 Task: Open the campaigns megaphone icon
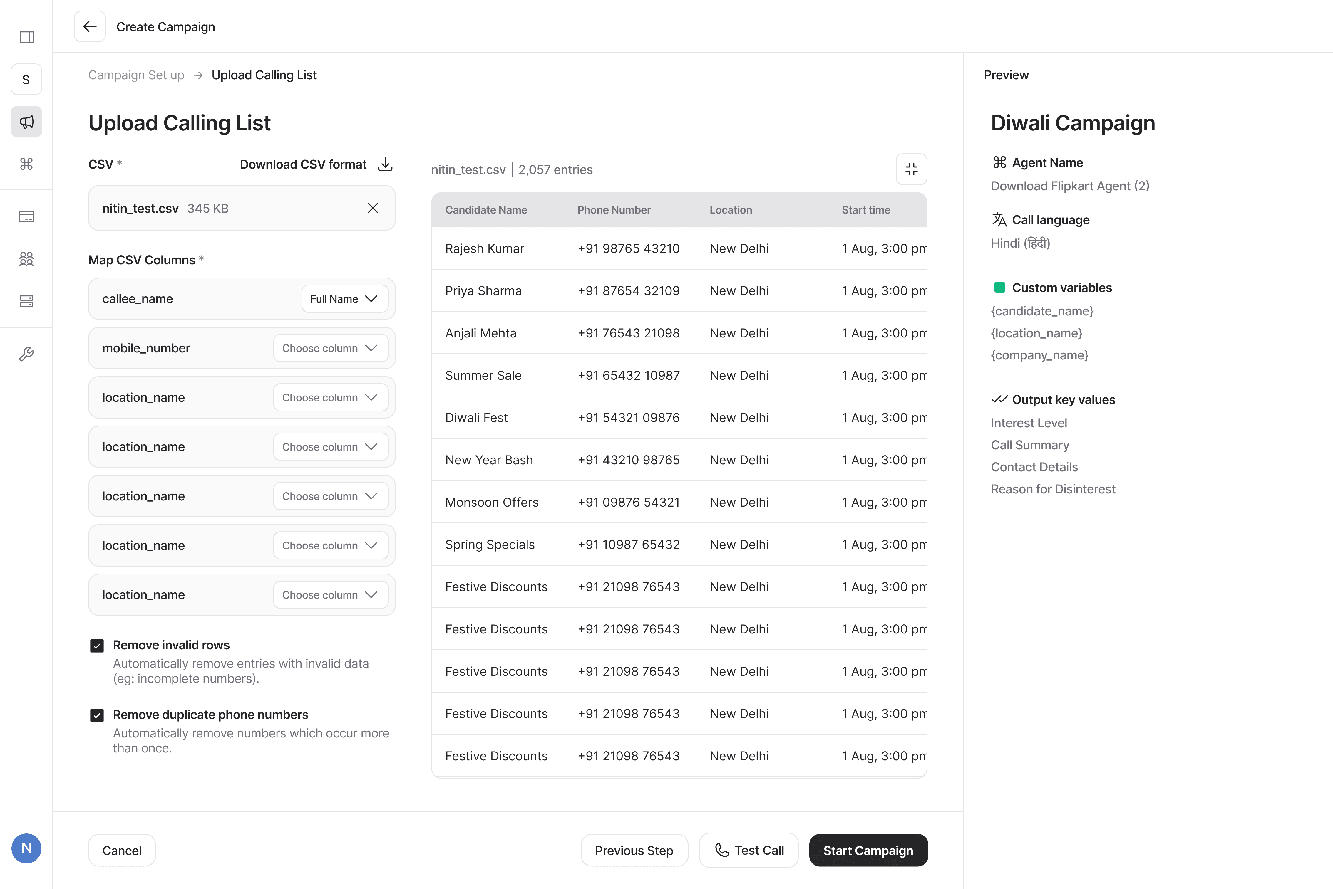27,121
